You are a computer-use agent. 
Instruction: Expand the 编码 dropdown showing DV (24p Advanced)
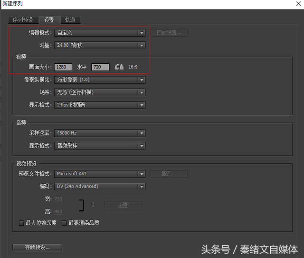point(100,187)
